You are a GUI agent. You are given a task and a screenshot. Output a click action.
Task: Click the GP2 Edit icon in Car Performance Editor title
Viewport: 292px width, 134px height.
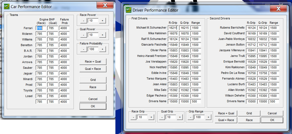coord(7,6)
